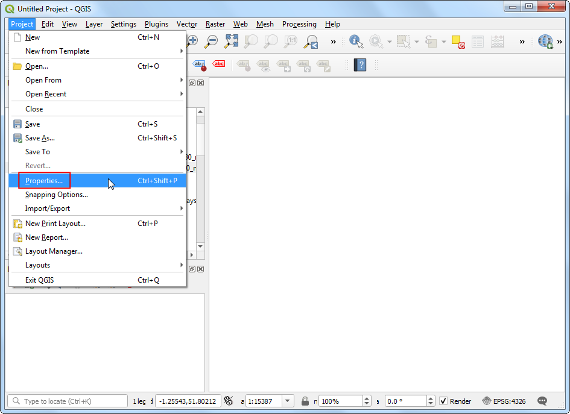The height and width of the screenshot is (414, 570).
Task: Expand overflow chevron after globe icon
Action: pos(560,42)
